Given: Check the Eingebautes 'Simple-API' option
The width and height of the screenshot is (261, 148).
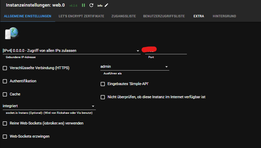Looking at the screenshot, I should tap(103, 84).
